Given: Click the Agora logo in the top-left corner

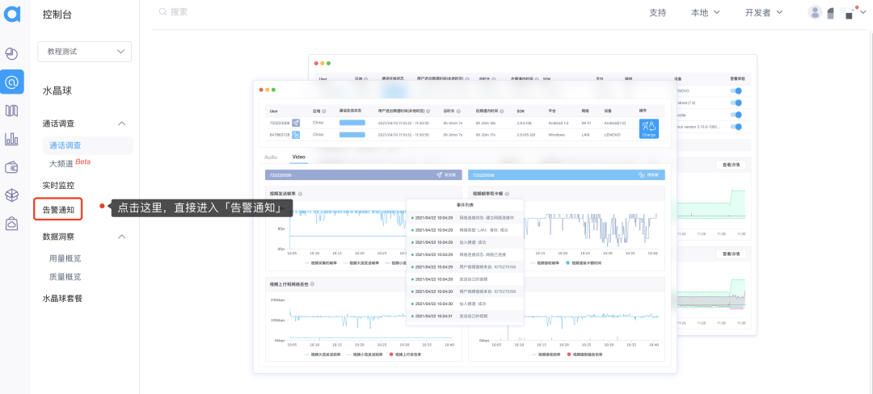Looking at the screenshot, I should (x=12, y=15).
